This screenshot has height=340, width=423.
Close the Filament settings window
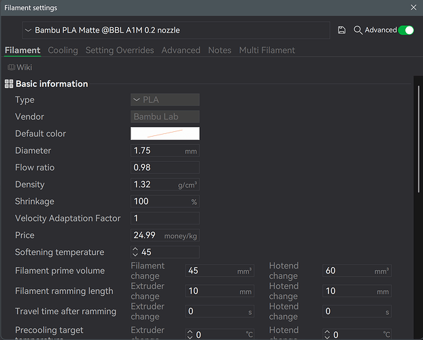pos(413,7)
